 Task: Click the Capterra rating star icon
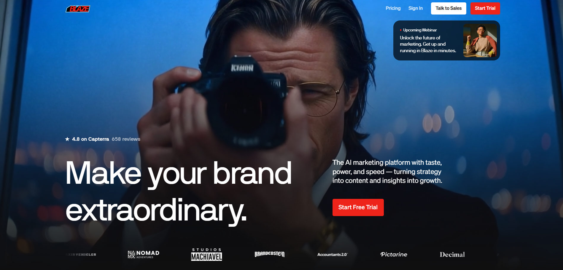(67, 139)
